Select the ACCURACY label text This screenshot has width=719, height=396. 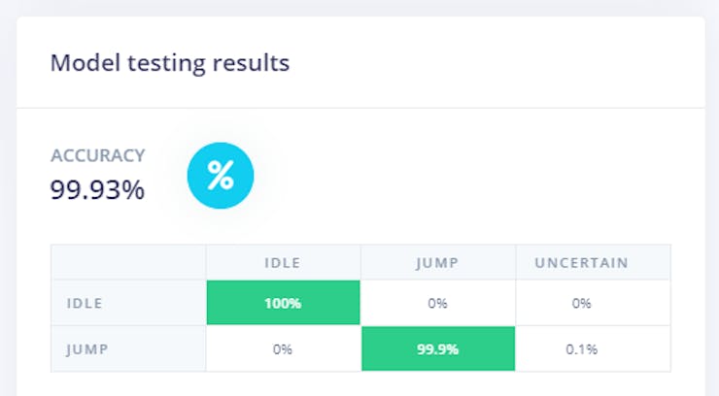point(97,155)
